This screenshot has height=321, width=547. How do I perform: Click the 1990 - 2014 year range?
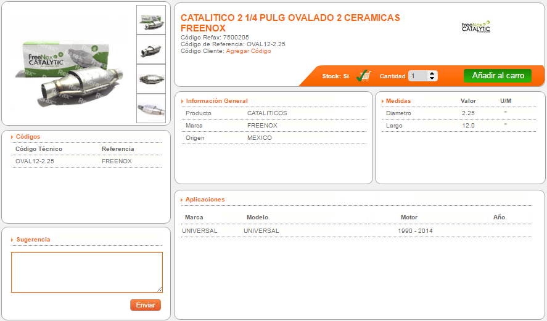(415, 230)
